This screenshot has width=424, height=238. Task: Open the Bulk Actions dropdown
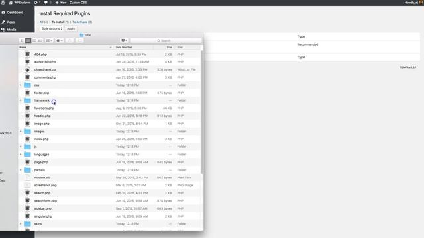coord(52,28)
